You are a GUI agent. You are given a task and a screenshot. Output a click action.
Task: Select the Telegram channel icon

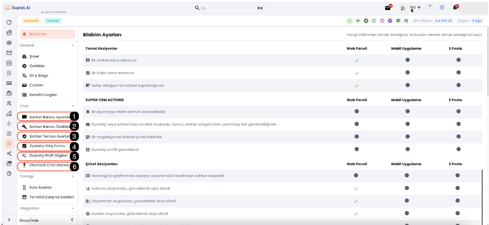(x=366, y=21)
